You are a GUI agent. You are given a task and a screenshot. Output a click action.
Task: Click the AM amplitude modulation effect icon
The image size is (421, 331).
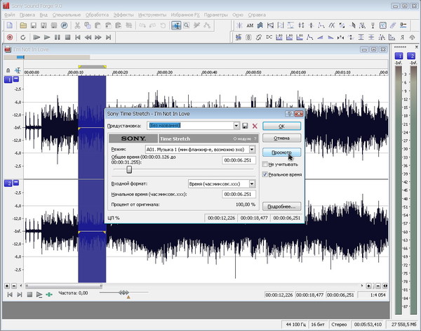tap(250, 25)
